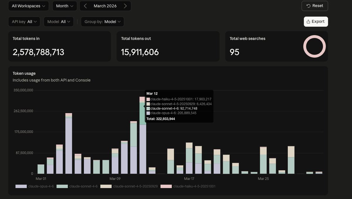This screenshot has height=199, width=352.
Task: Click the Mar 25 x-axis label
Action: (263, 179)
